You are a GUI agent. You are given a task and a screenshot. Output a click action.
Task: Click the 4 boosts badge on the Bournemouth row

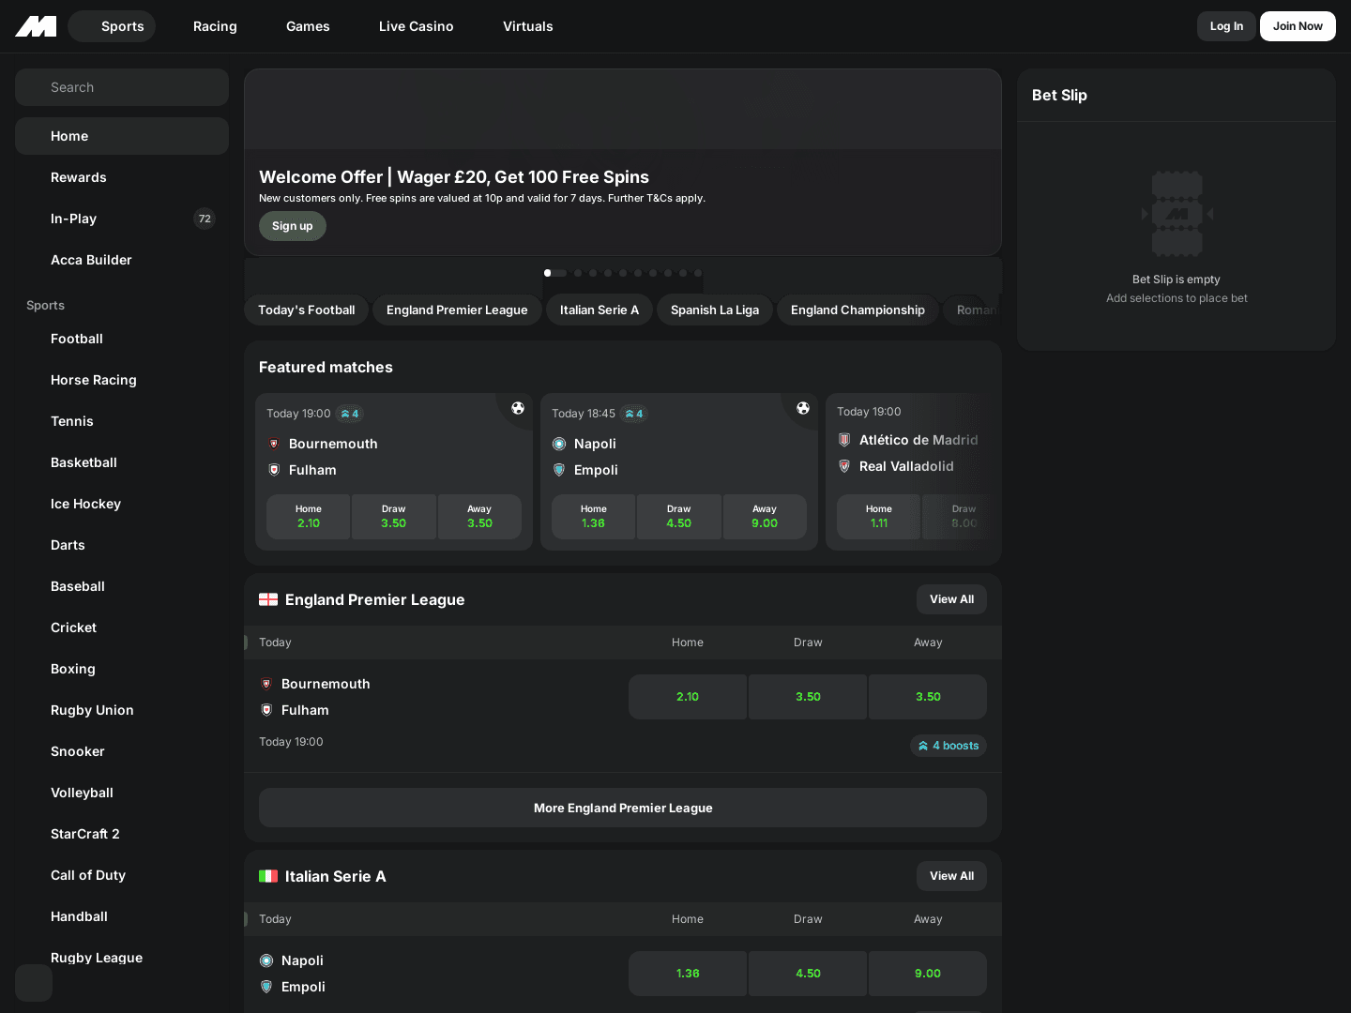tap(948, 746)
